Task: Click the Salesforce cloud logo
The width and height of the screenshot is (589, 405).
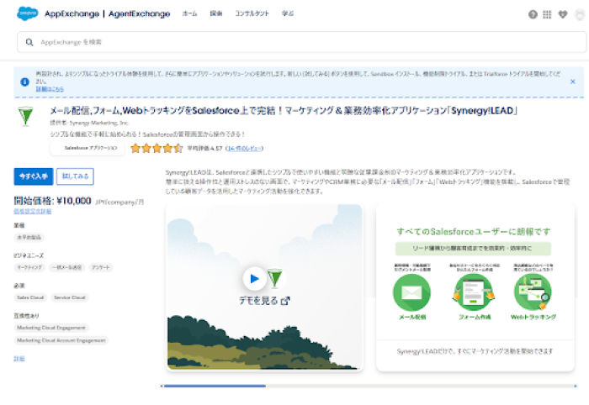Action: 28,13
